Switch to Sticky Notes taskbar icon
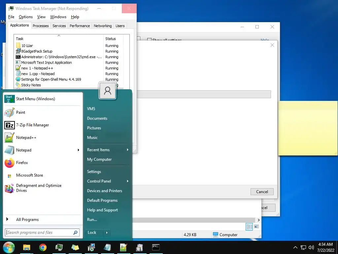This screenshot has height=254, width=338. (75, 247)
